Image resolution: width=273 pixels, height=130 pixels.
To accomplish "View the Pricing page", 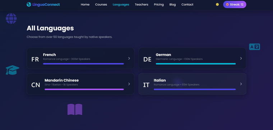I will point(159,5).
